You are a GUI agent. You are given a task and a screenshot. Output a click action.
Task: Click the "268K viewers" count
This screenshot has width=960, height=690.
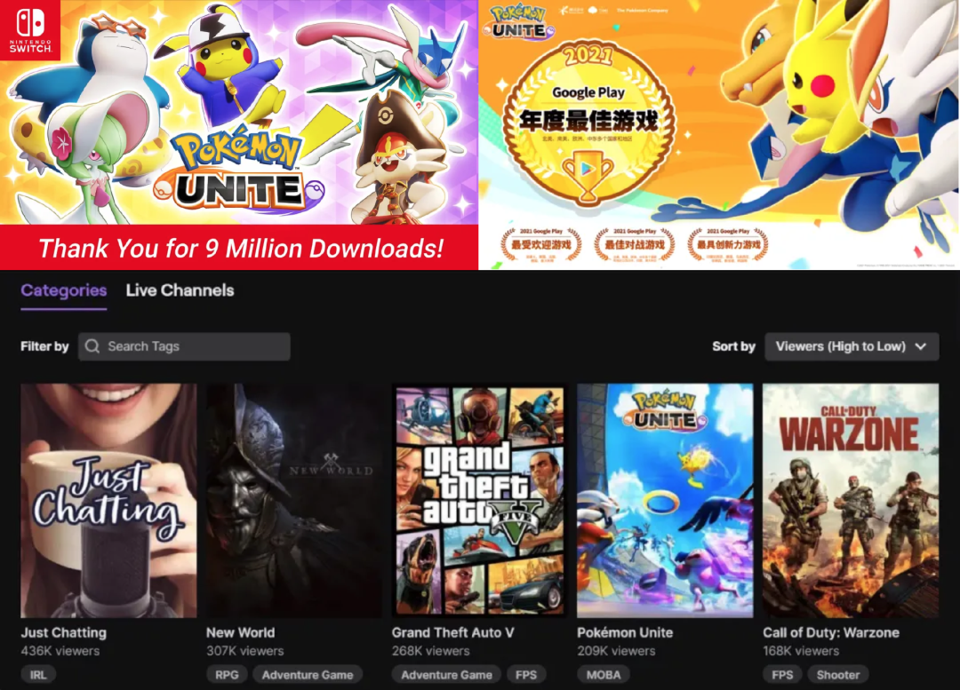pos(431,651)
